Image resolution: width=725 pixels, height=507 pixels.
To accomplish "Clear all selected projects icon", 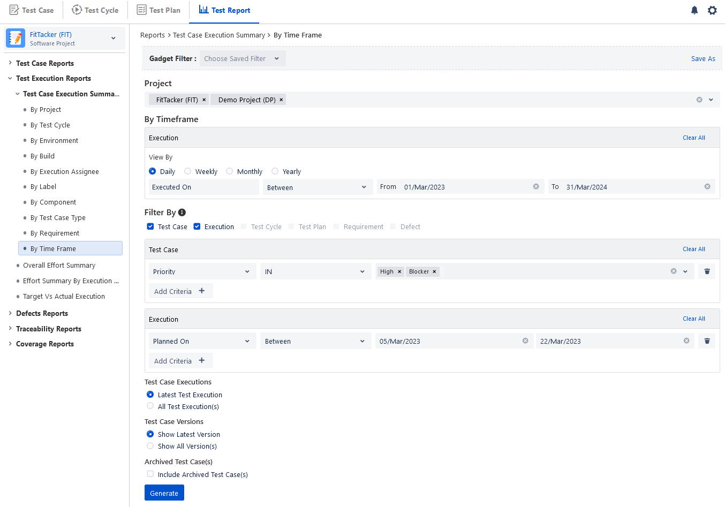I will pyautogui.click(x=699, y=100).
